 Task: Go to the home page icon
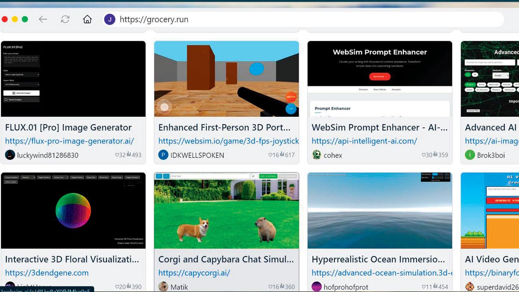coord(87,19)
